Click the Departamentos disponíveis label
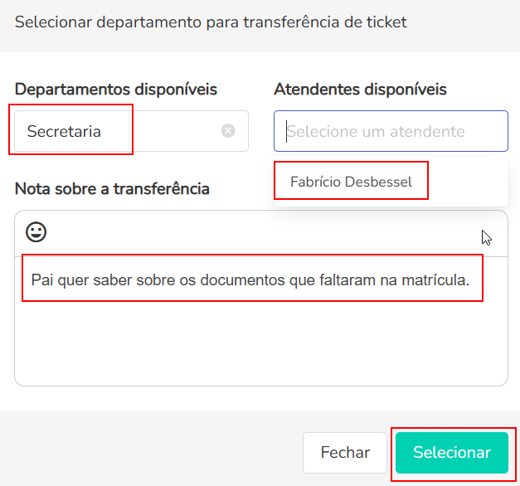 pos(116,89)
